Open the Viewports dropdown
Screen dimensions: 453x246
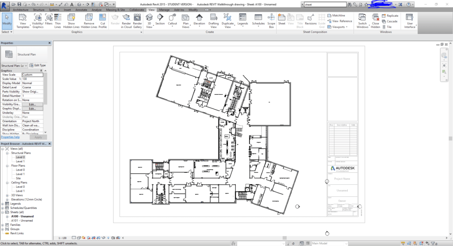coord(338,27)
